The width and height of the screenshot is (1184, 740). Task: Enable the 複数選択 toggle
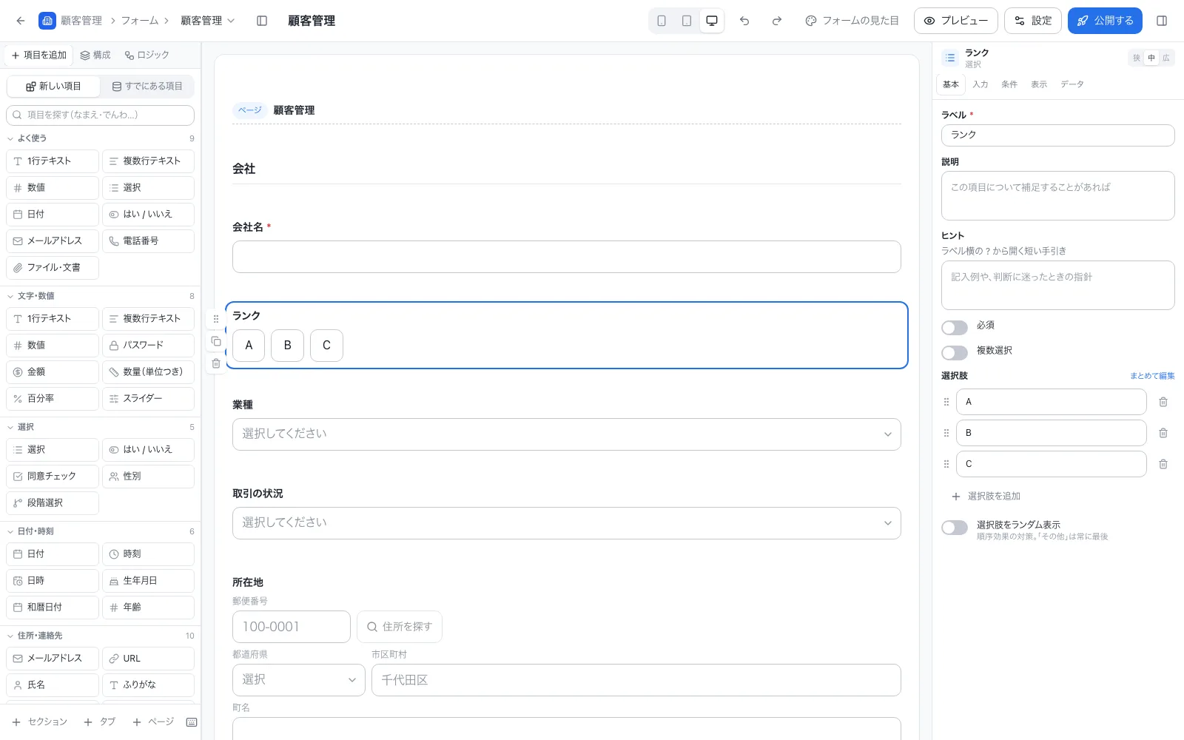[x=955, y=352]
